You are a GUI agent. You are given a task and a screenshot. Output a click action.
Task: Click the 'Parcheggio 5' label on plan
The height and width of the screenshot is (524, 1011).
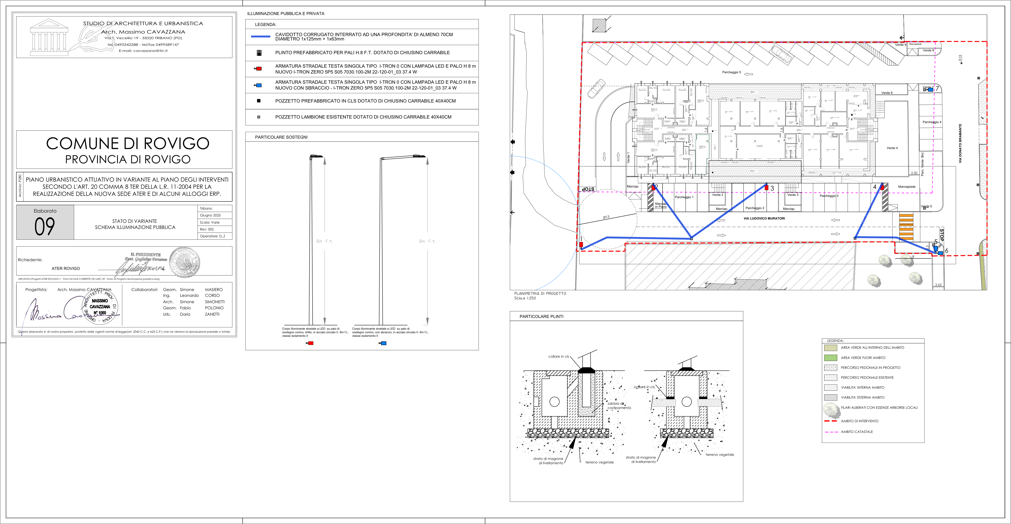point(732,72)
